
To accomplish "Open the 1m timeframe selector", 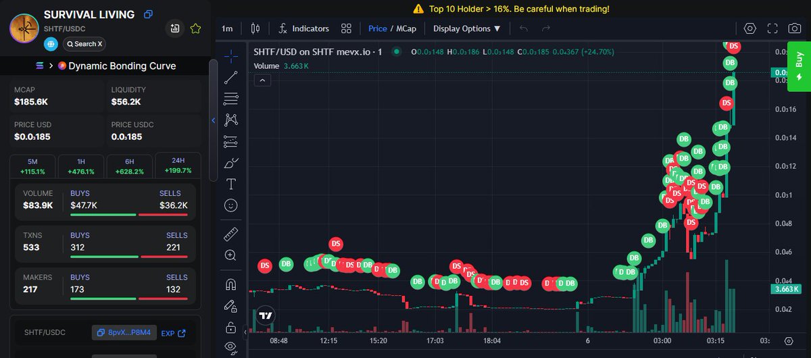I will click(x=227, y=28).
